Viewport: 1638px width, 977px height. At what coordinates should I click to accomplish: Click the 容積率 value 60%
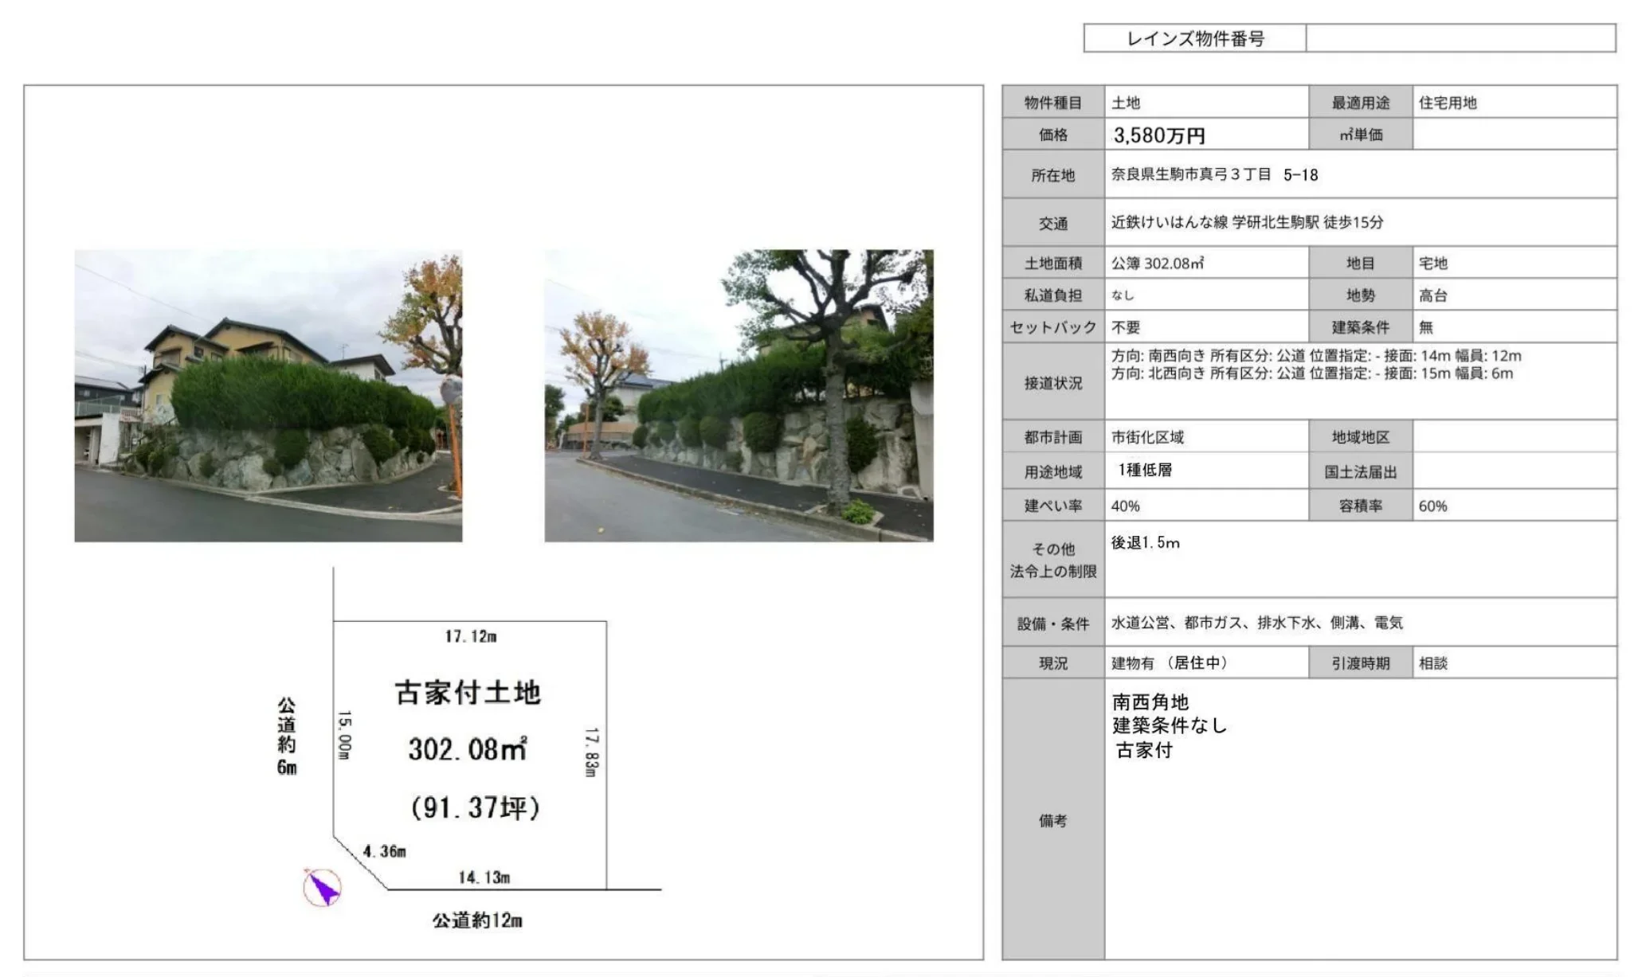(1433, 506)
